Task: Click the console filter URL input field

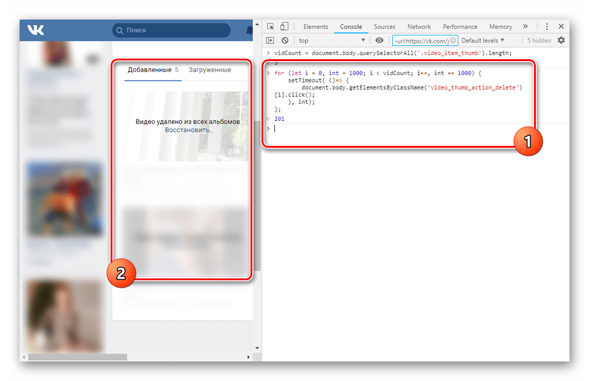Action: pyautogui.click(x=422, y=41)
